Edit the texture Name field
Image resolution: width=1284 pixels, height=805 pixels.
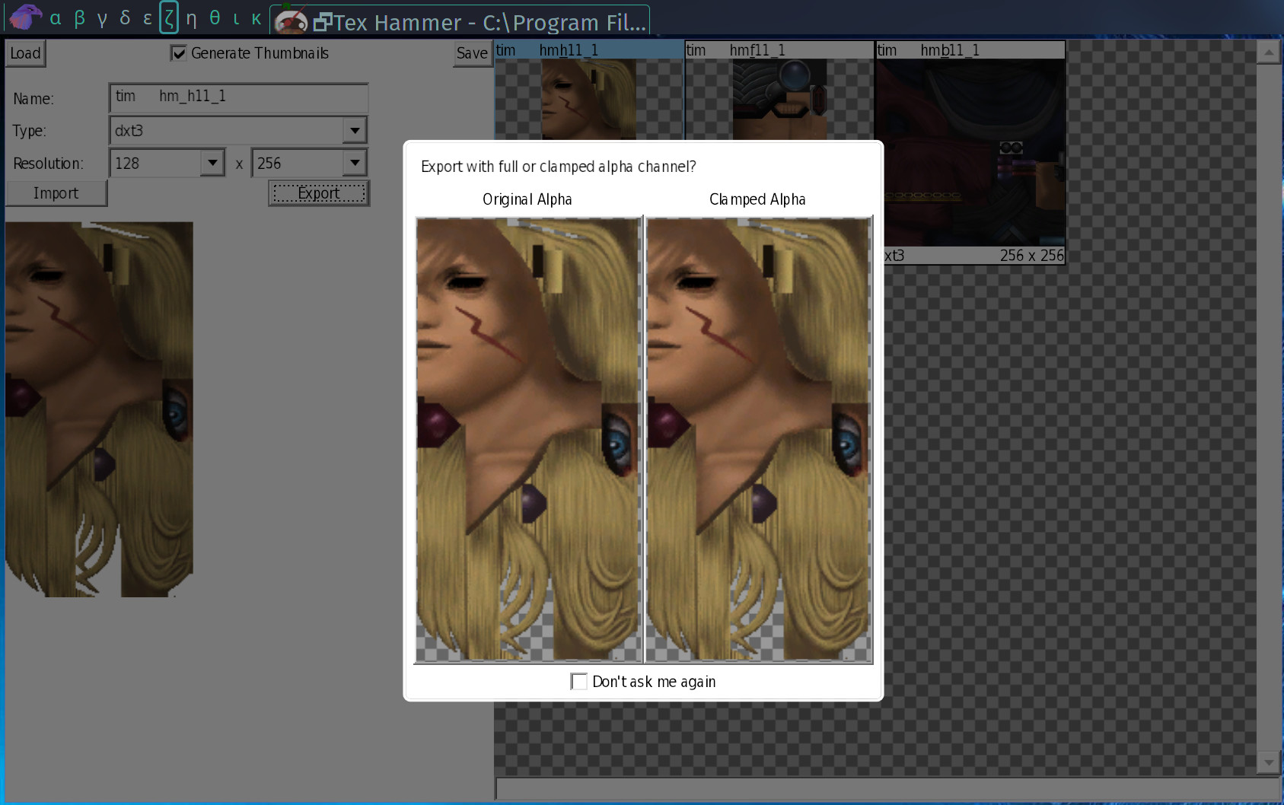tap(238, 97)
